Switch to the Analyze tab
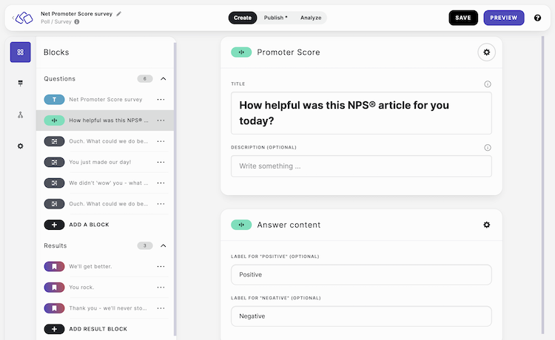The width and height of the screenshot is (555, 340). click(x=311, y=18)
